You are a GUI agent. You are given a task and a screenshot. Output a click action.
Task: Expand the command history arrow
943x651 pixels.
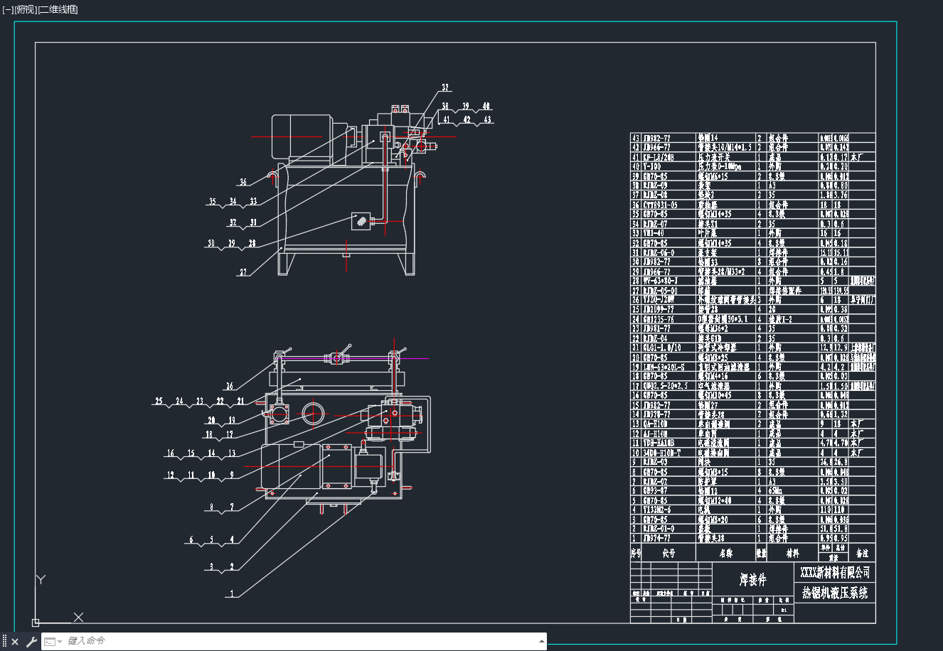[x=543, y=641]
